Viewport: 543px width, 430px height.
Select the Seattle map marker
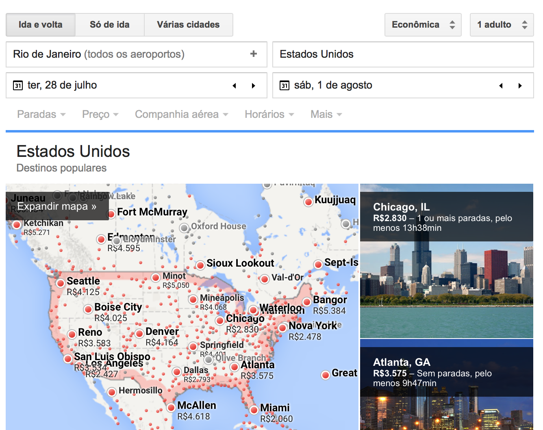[61, 283]
